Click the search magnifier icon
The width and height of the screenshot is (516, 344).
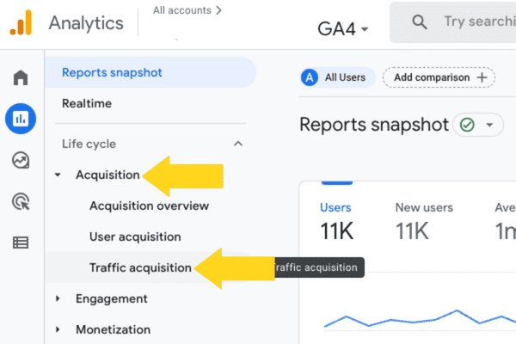[x=420, y=22]
